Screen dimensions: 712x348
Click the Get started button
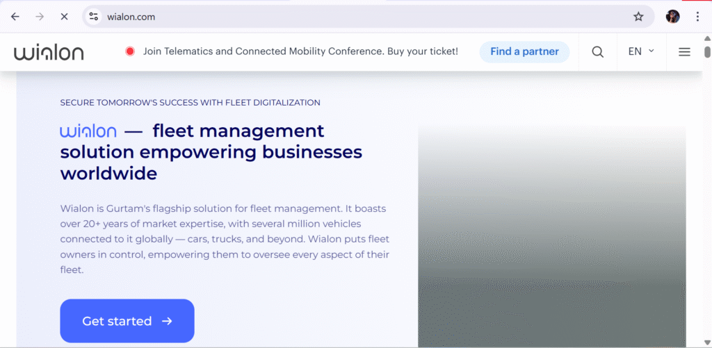(x=127, y=321)
